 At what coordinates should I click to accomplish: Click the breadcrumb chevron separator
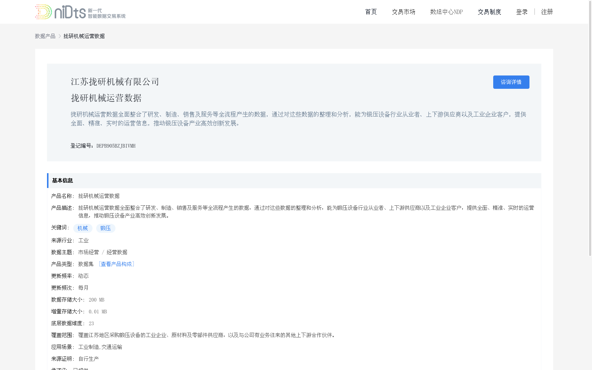[60, 36]
